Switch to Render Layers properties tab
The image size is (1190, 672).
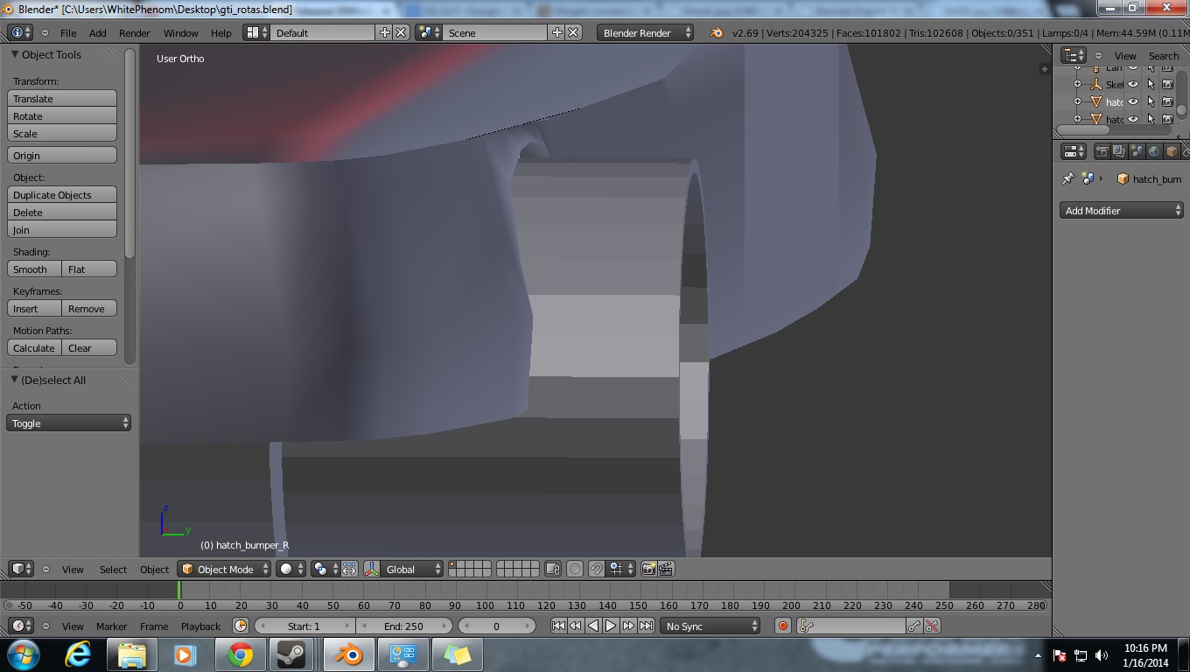[1119, 151]
